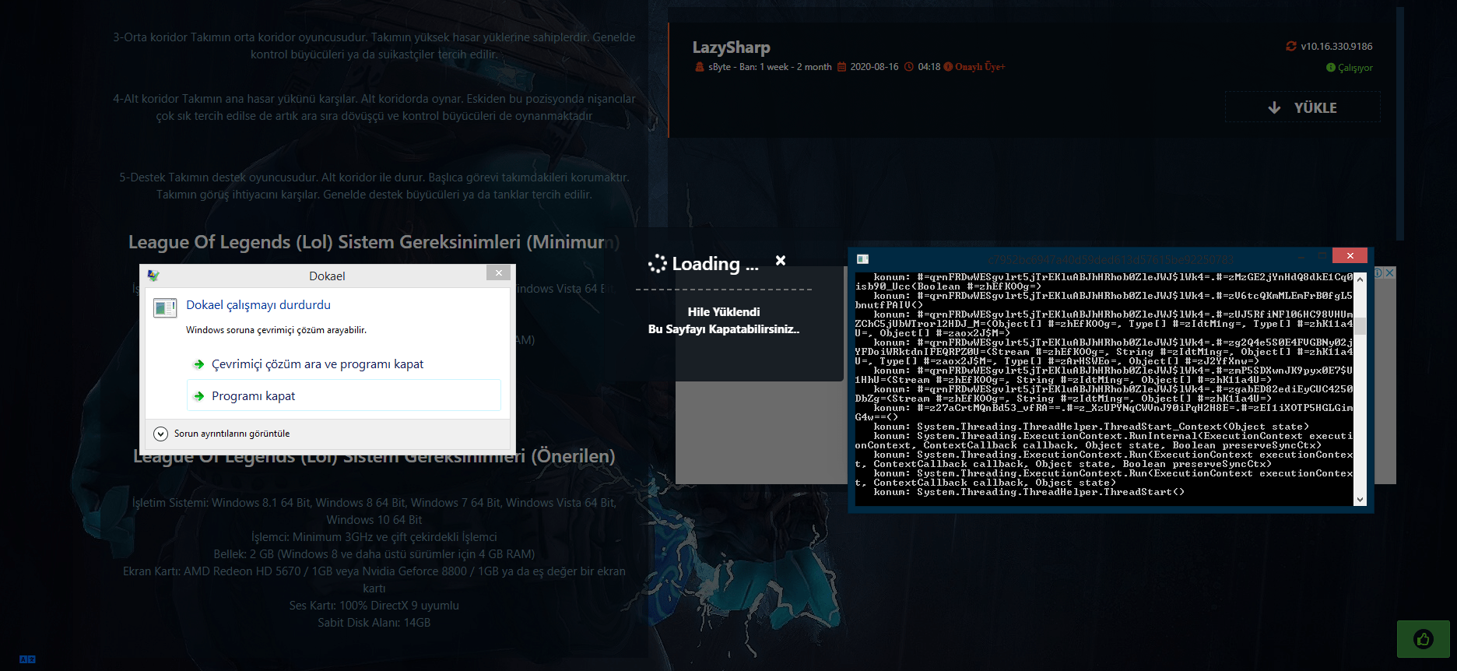Click the green thumbs-up button
This screenshot has width=1457, height=671.
[1424, 640]
